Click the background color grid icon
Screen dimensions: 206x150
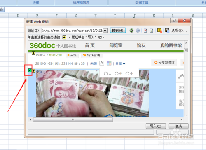[109, 63]
